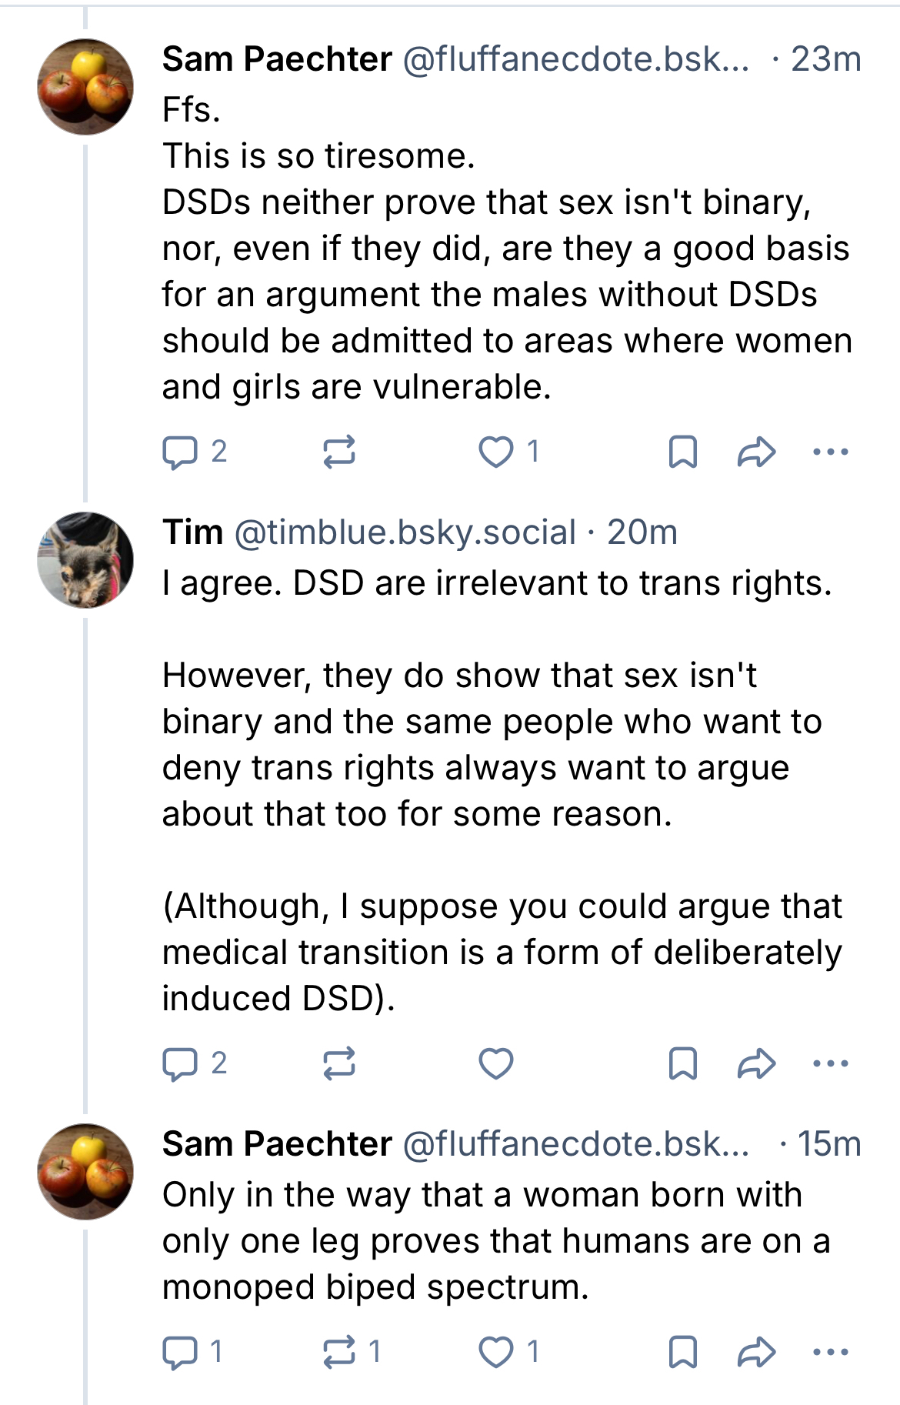The image size is (900, 1405).
Task: Repost Sam's 'This is so tiresome' post
Action: (338, 452)
